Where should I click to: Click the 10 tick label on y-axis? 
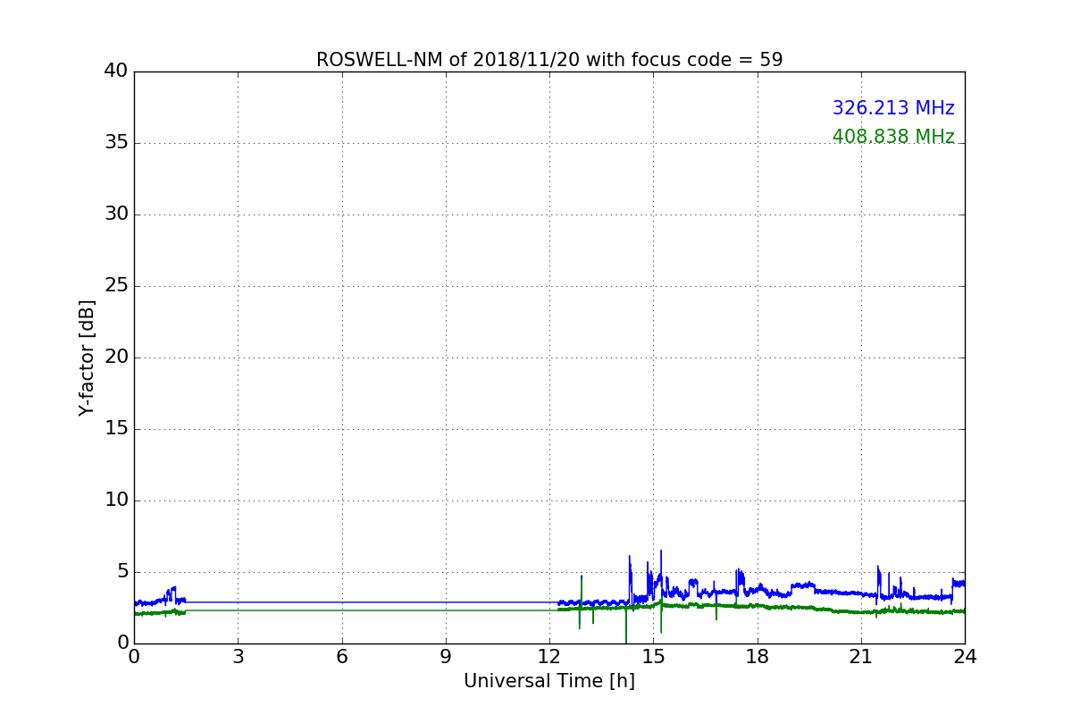116,500
